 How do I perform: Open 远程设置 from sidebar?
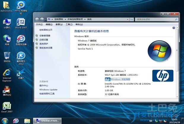pyautogui.click(x=44, y=40)
